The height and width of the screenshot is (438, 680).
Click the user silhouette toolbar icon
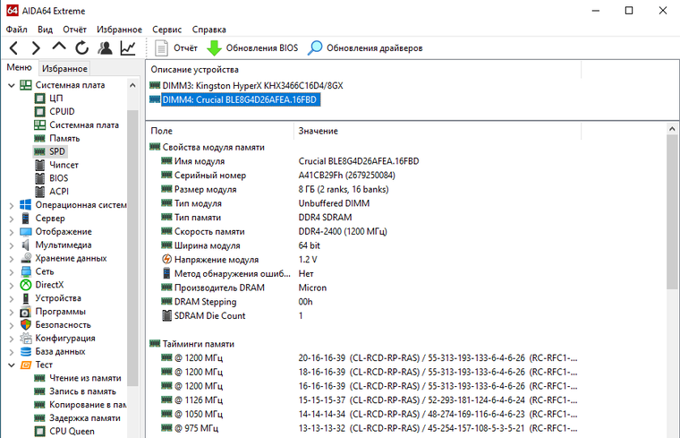pyautogui.click(x=105, y=47)
